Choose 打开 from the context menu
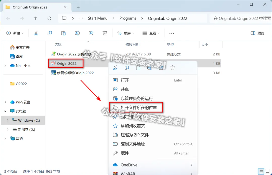This screenshot has width=272, height=175. click(x=153, y=80)
